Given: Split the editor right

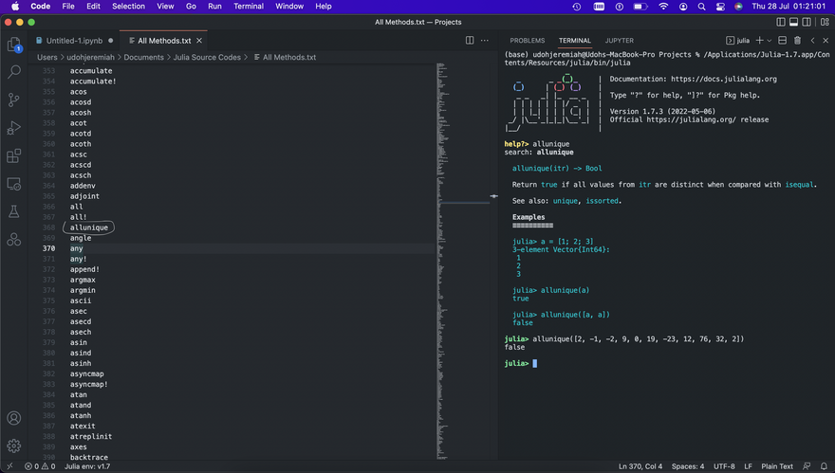Looking at the screenshot, I should (470, 41).
